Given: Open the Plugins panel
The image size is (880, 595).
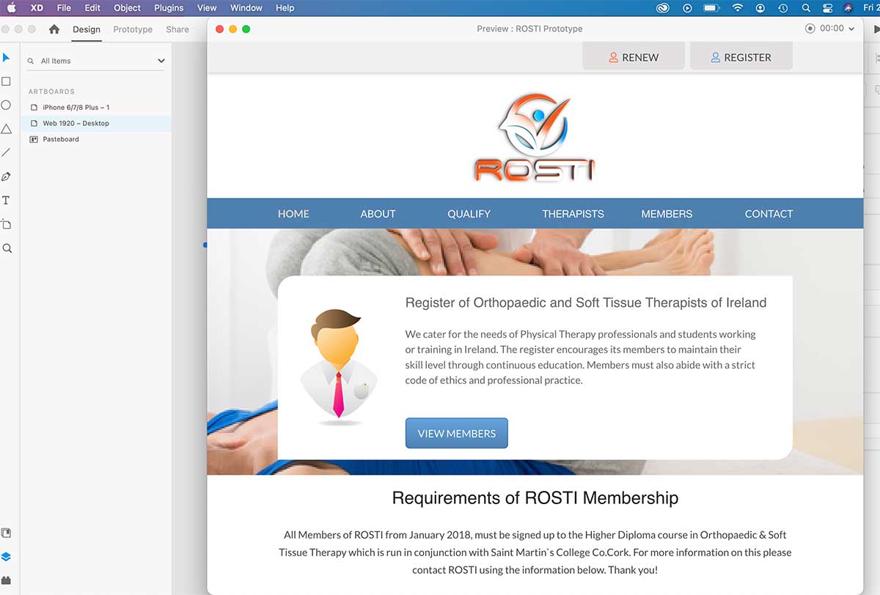Looking at the screenshot, I should click(x=7, y=580).
